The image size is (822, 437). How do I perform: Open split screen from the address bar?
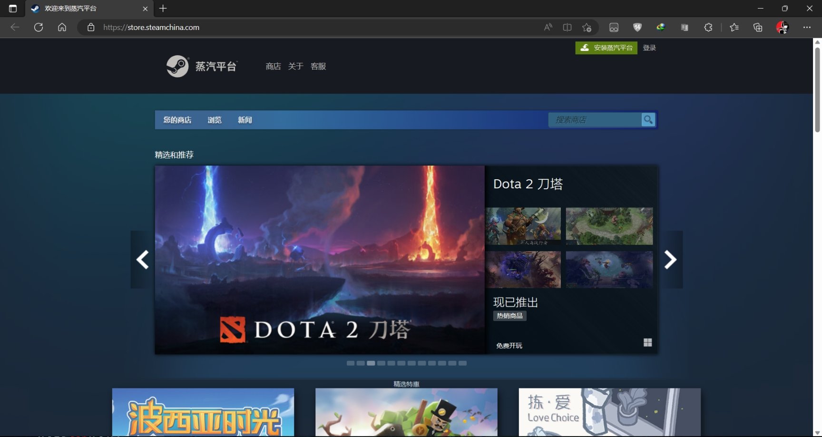[567, 27]
